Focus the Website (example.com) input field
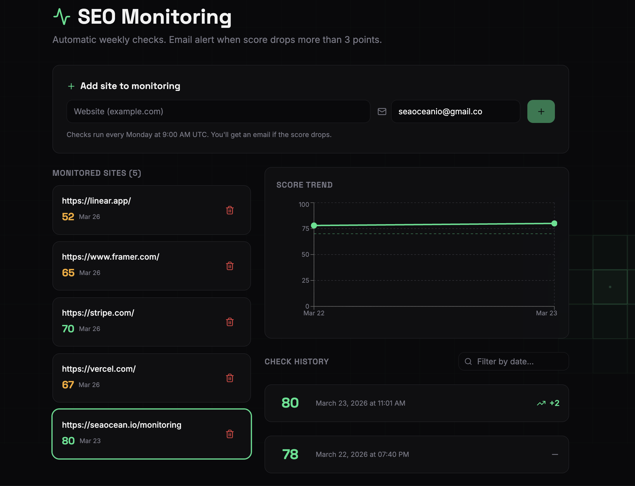This screenshot has height=486, width=635. pyautogui.click(x=218, y=111)
